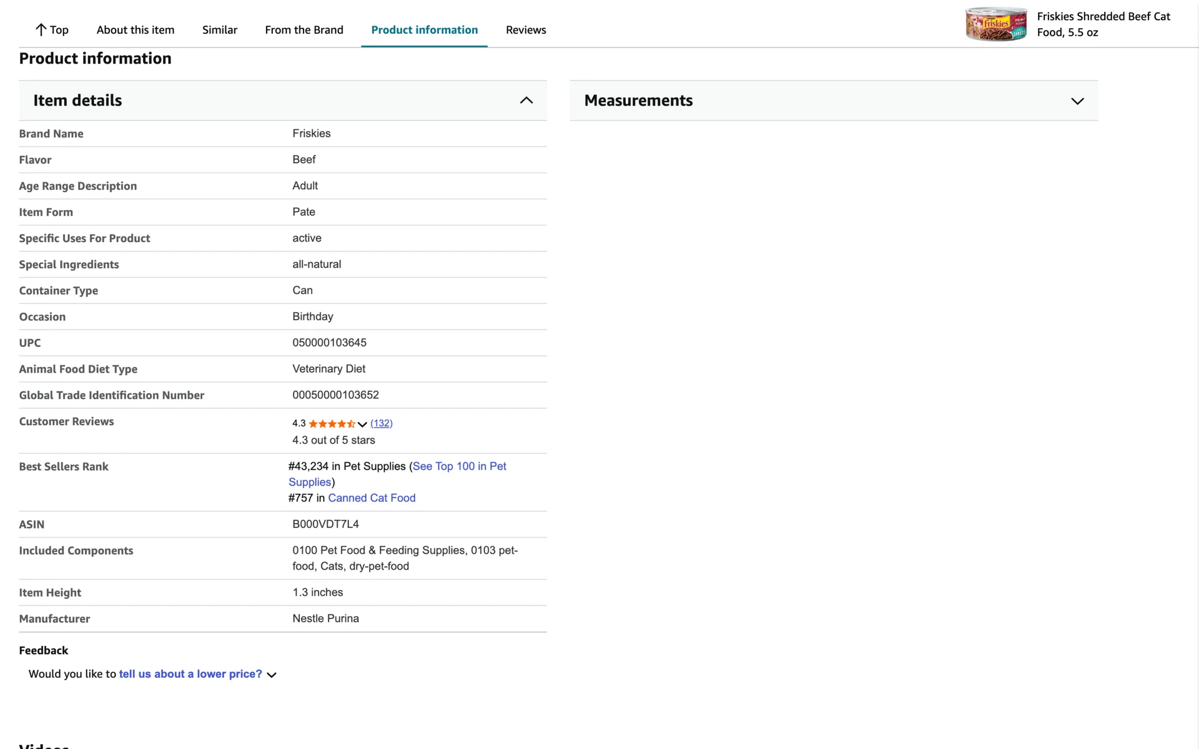
Task: Click tell us about a lower price
Action: pos(190,674)
